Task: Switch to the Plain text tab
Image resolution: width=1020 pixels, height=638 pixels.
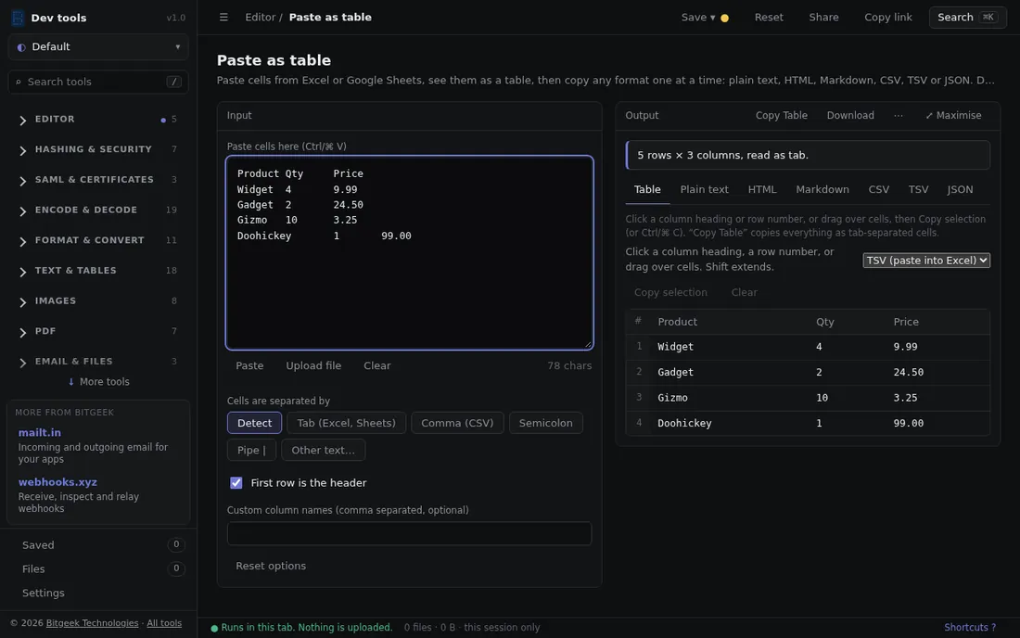Action: [x=704, y=190]
